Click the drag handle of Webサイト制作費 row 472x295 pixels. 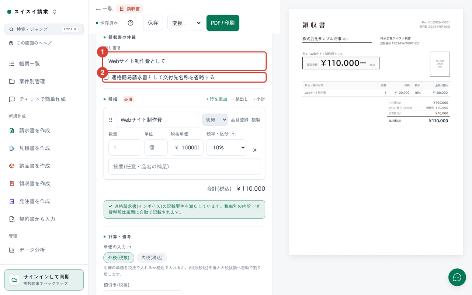tap(111, 120)
